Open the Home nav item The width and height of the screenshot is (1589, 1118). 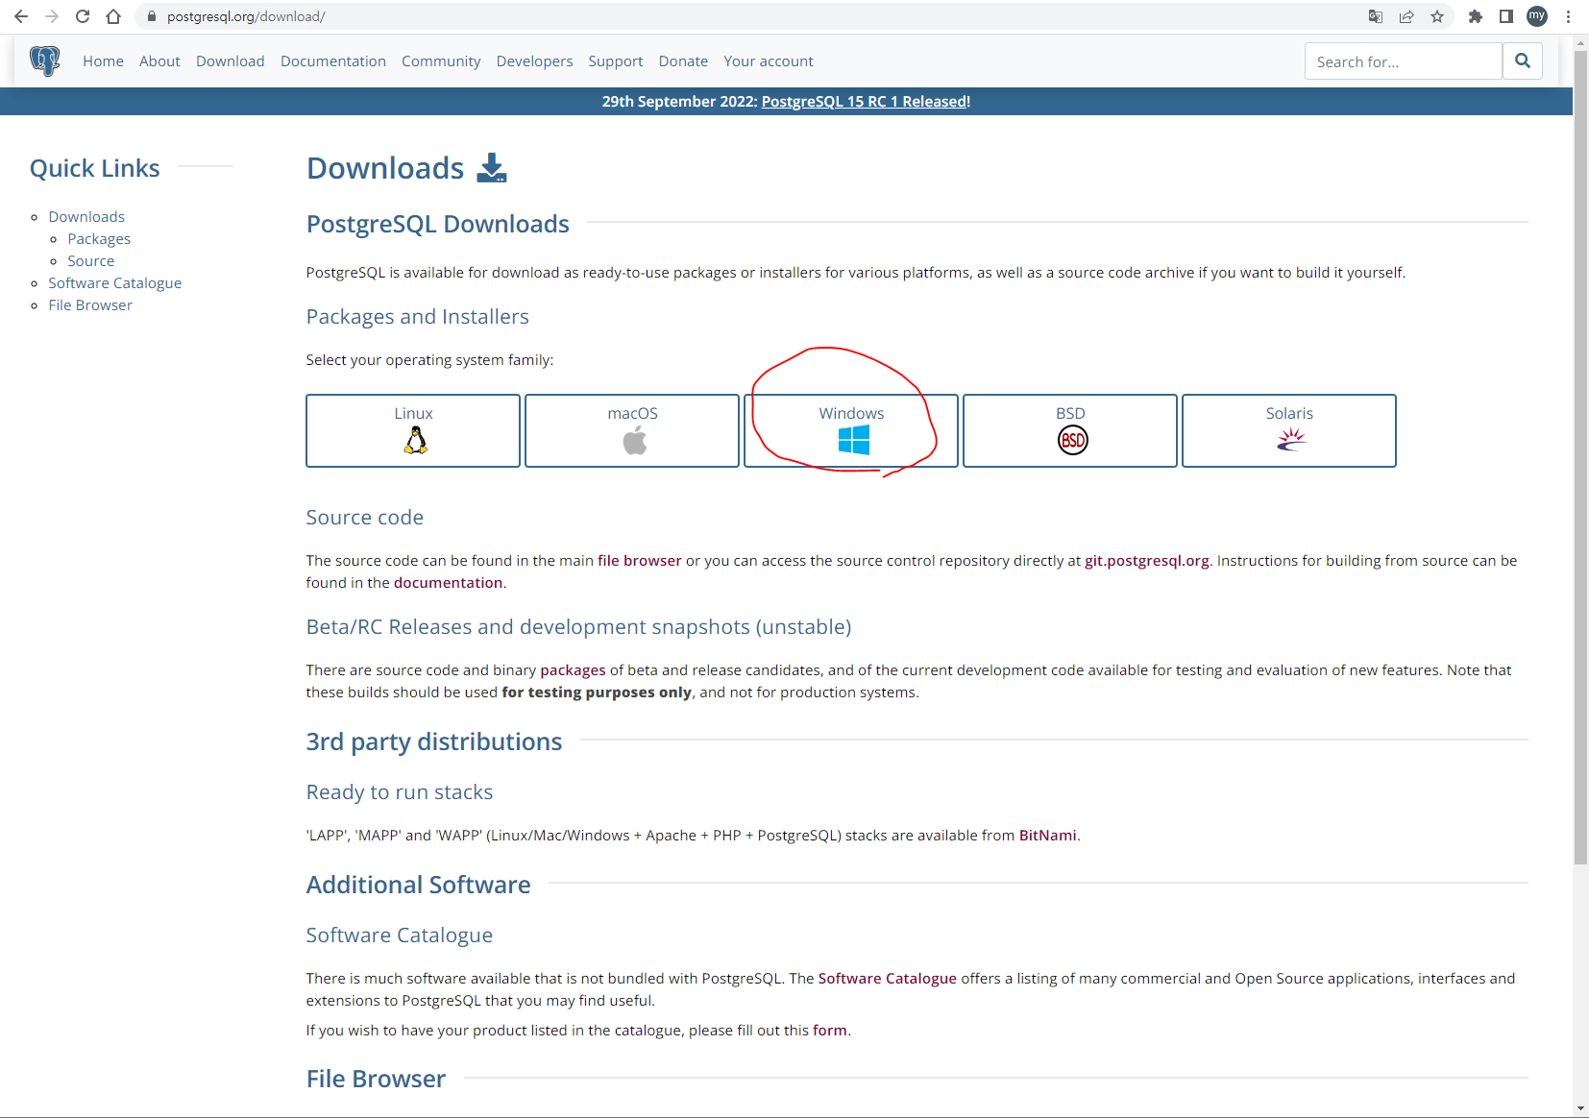103,61
